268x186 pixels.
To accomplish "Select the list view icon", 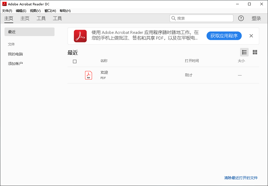I will (x=244, y=52).
